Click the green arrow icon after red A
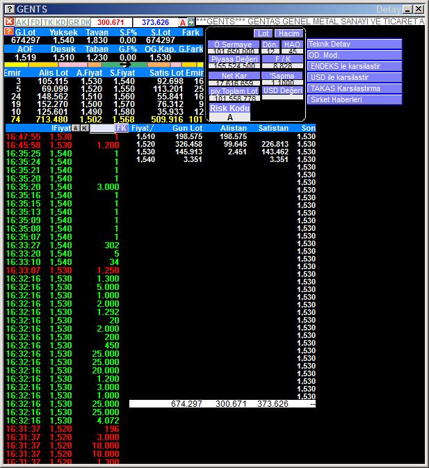Image resolution: width=429 pixels, height=468 pixels. point(191,22)
